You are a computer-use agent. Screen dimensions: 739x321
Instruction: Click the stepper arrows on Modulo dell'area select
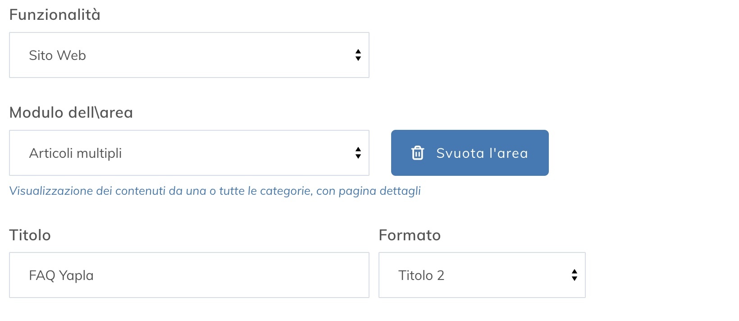pyautogui.click(x=358, y=153)
